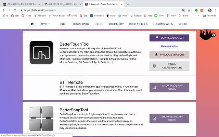Open the 쉼표 bookmark
The height and width of the screenshot is (137, 219).
pyautogui.click(x=15, y=16)
